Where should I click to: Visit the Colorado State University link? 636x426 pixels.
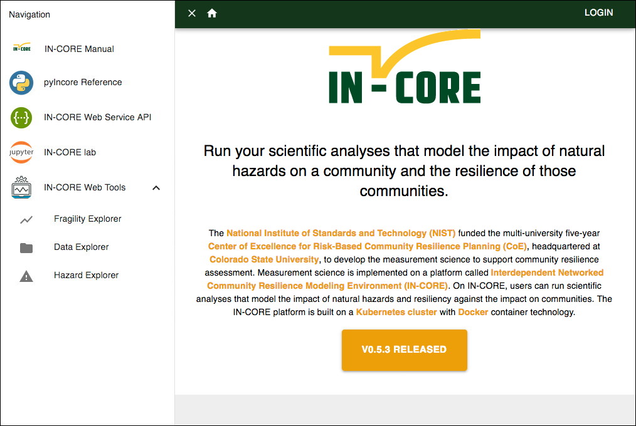pyautogui.click(x=264, y=259)
